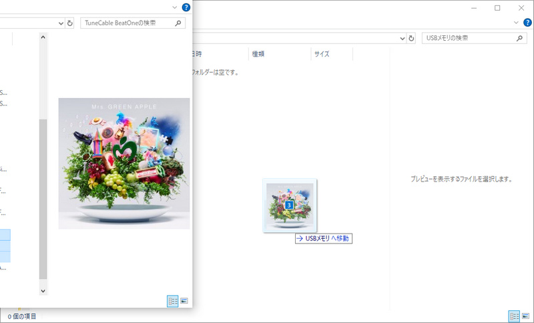534x323 pixels.
Task: Open Help in TuneCable BeatOne window
Action: point(186,7)
